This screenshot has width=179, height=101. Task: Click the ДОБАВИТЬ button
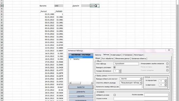[x=81, y=92]
